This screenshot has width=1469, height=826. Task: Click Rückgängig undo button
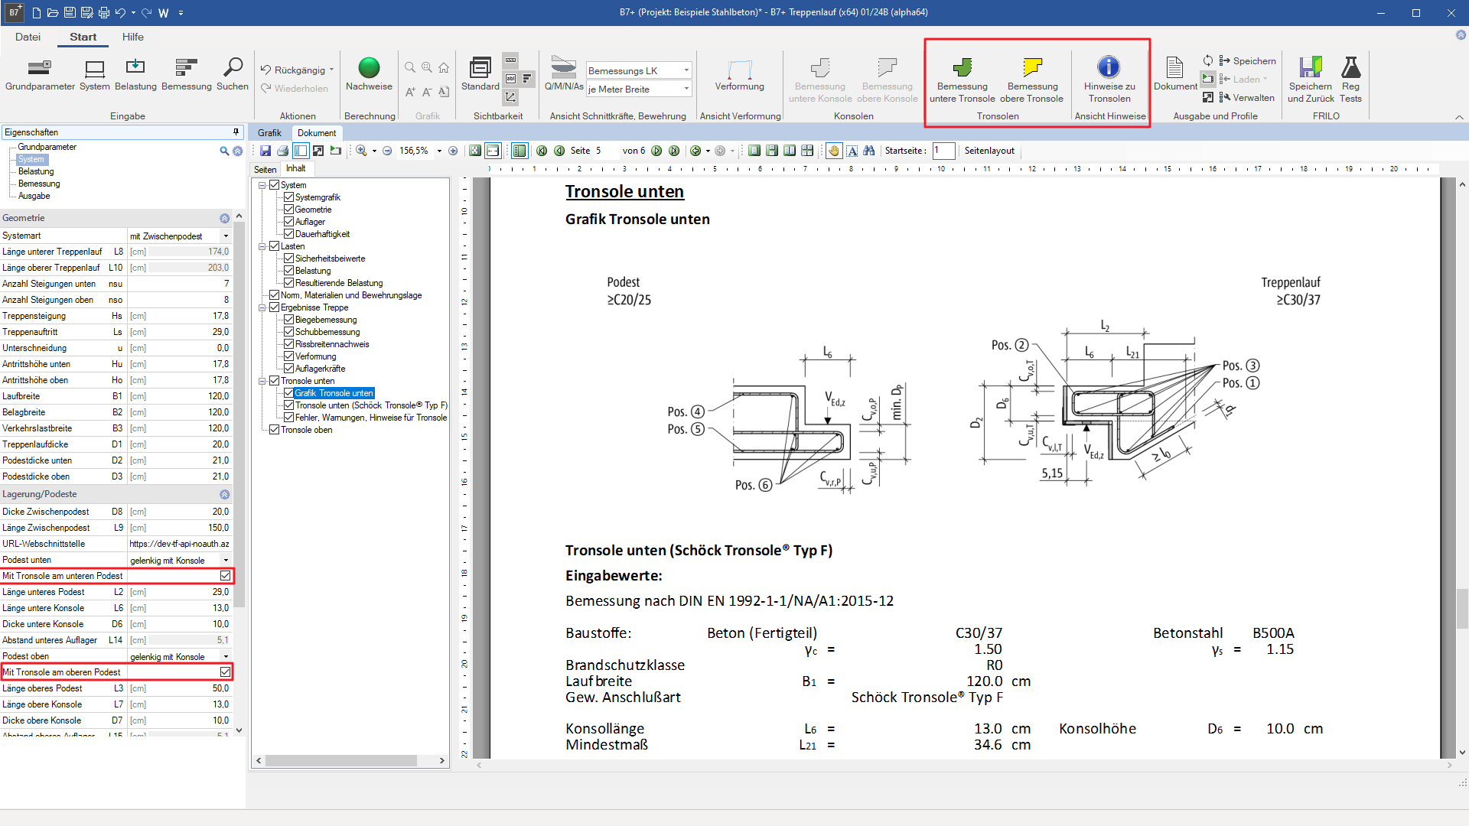coord(293,70)
